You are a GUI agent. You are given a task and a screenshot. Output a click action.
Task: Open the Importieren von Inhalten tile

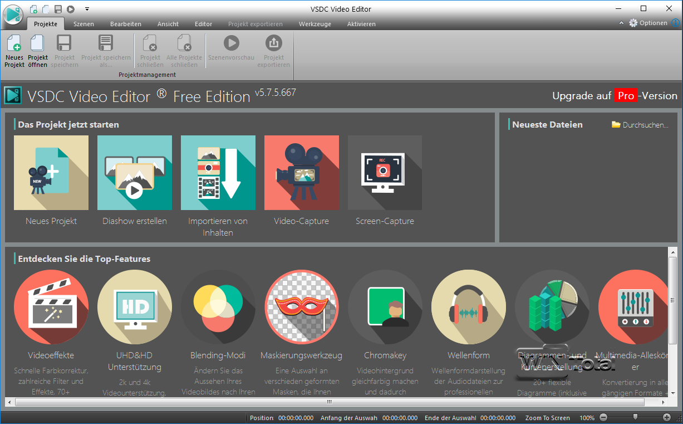[218, 173]
